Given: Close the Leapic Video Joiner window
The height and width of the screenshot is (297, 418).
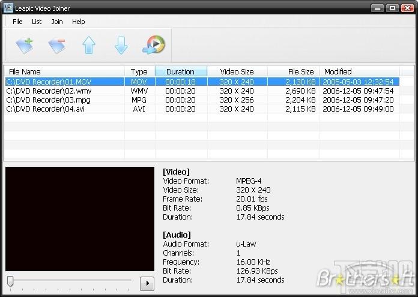Looking at the screenshot, I should (407, 8).
